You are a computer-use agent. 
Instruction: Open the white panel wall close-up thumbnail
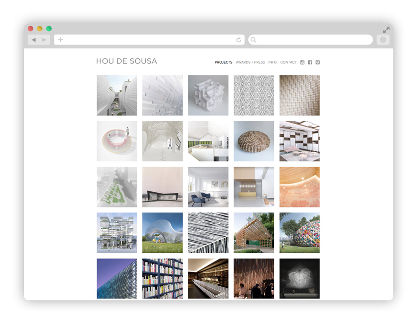point(163,95)
